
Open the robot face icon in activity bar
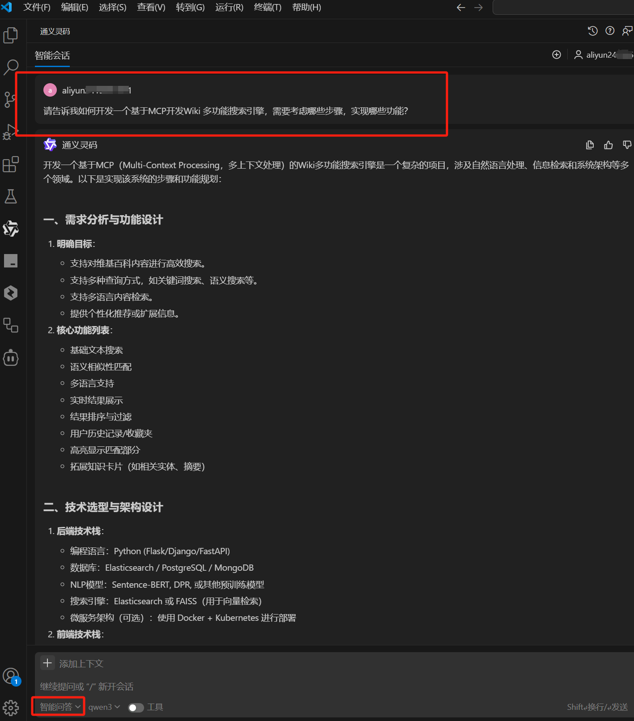11,358
